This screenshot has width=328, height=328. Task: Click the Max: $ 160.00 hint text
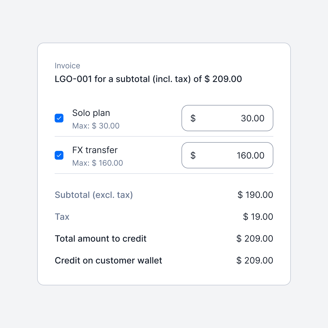pos(98,163)
